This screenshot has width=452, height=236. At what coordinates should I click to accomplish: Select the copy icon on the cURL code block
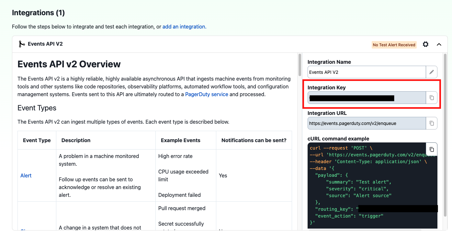[x=432, y=149]
